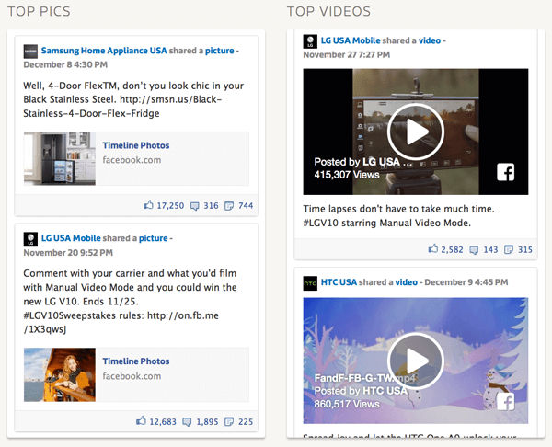Click the HTC USA logo icon
The image size is (552, 447).
pyautogui.click(x=311, y=282)
